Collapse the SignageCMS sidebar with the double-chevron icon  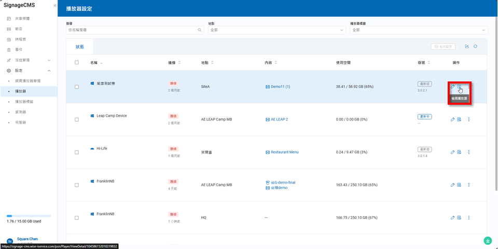coord(55,5)
